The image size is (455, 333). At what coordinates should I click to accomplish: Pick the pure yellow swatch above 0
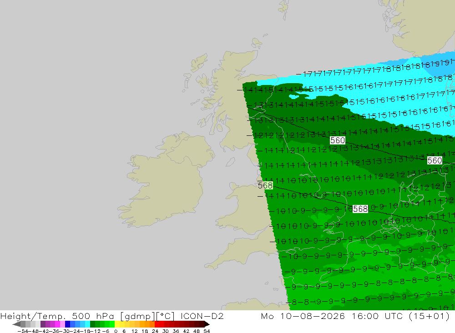pyautogui.click(x=117, y=324)
